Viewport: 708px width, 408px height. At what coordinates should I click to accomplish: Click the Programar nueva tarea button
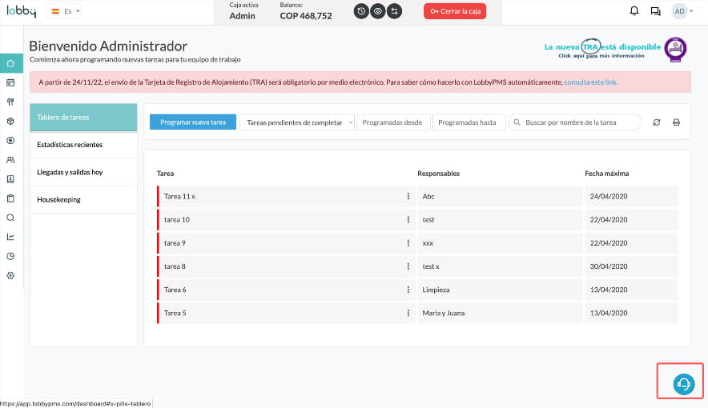(x=193, y=122)
